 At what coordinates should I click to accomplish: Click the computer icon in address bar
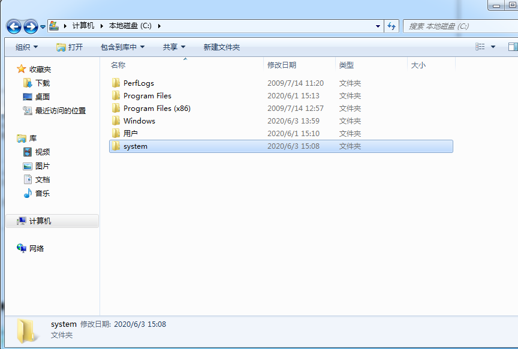[54, 26]
